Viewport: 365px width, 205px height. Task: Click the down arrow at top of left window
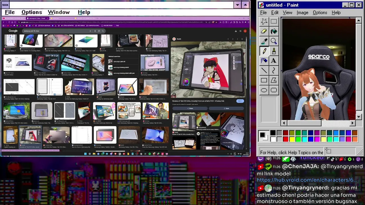click(238, 5)
